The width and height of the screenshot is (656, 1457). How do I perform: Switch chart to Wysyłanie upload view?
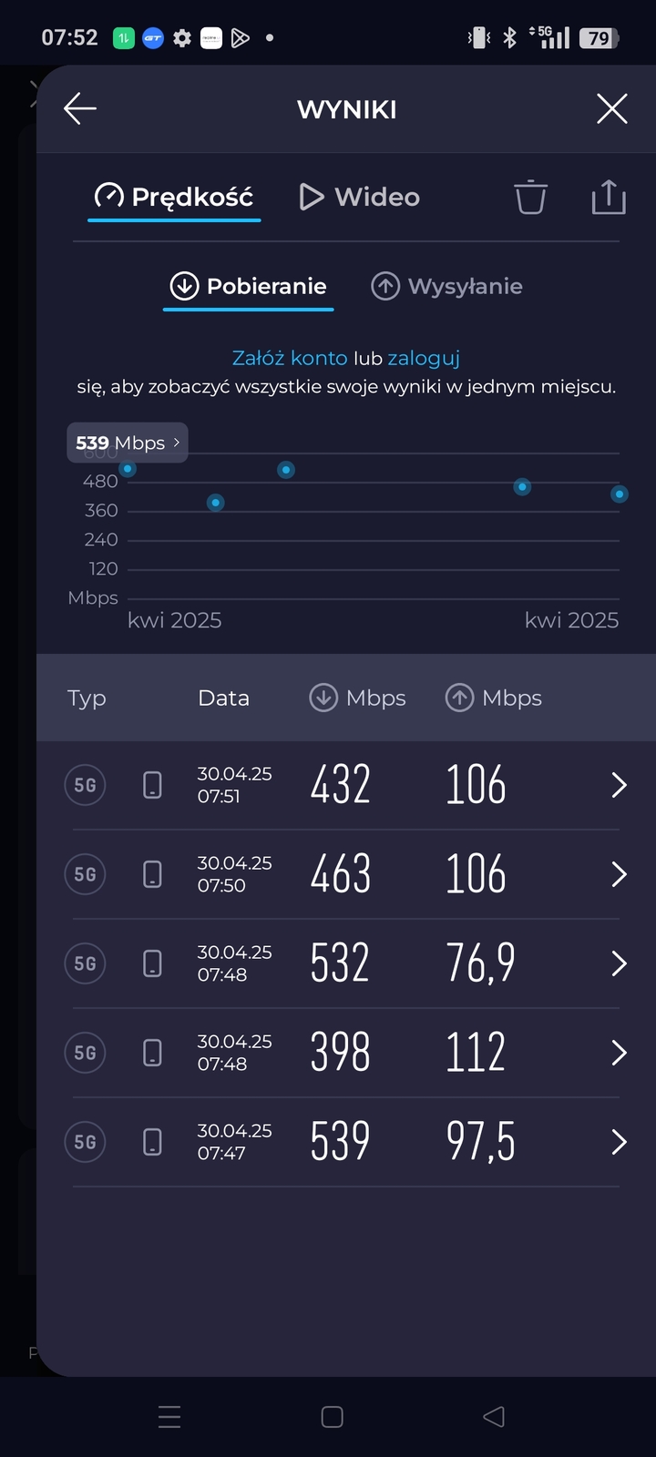pyautogui.click(x=446, y=286)
